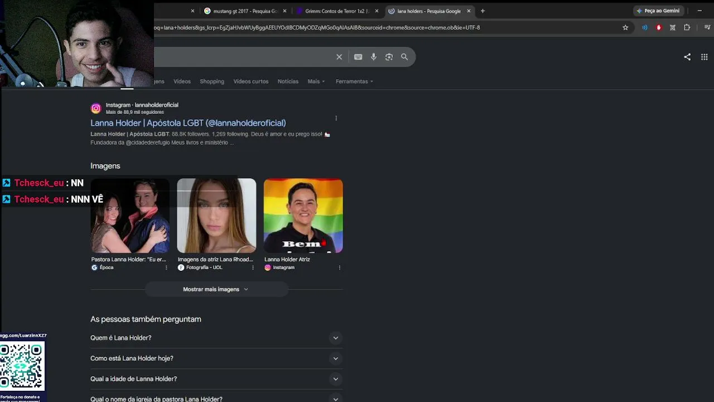Bookmark this page with the star
The height and width of the screenshot is (402, 714).
pyautogui.click(x=625, y=27)
